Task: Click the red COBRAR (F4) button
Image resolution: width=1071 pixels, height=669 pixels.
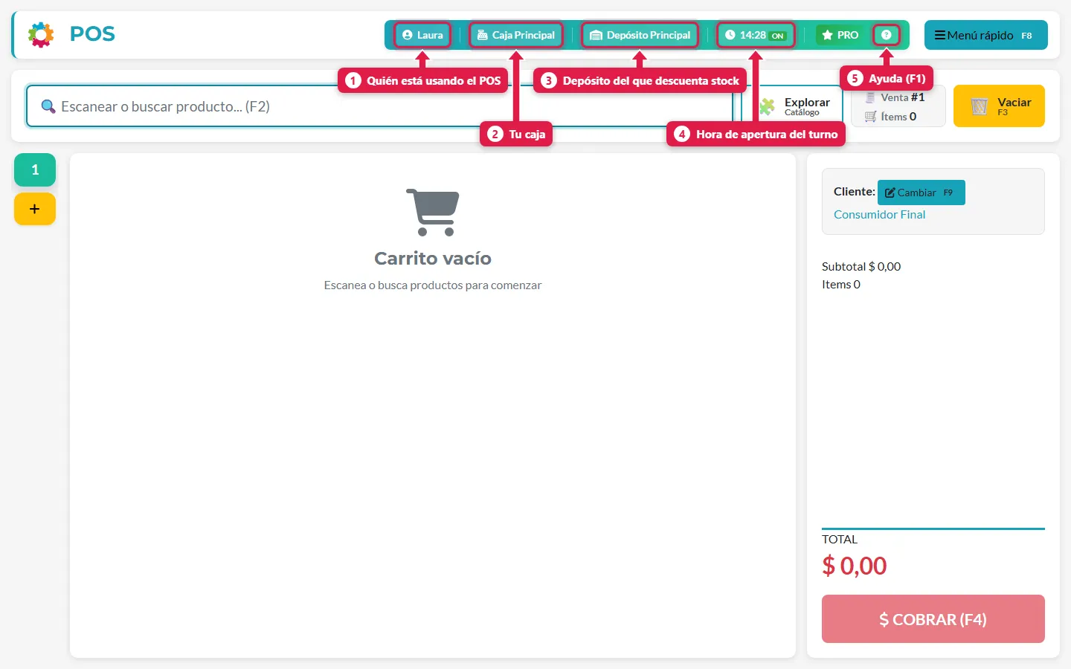Action: (x=933, y=619)
